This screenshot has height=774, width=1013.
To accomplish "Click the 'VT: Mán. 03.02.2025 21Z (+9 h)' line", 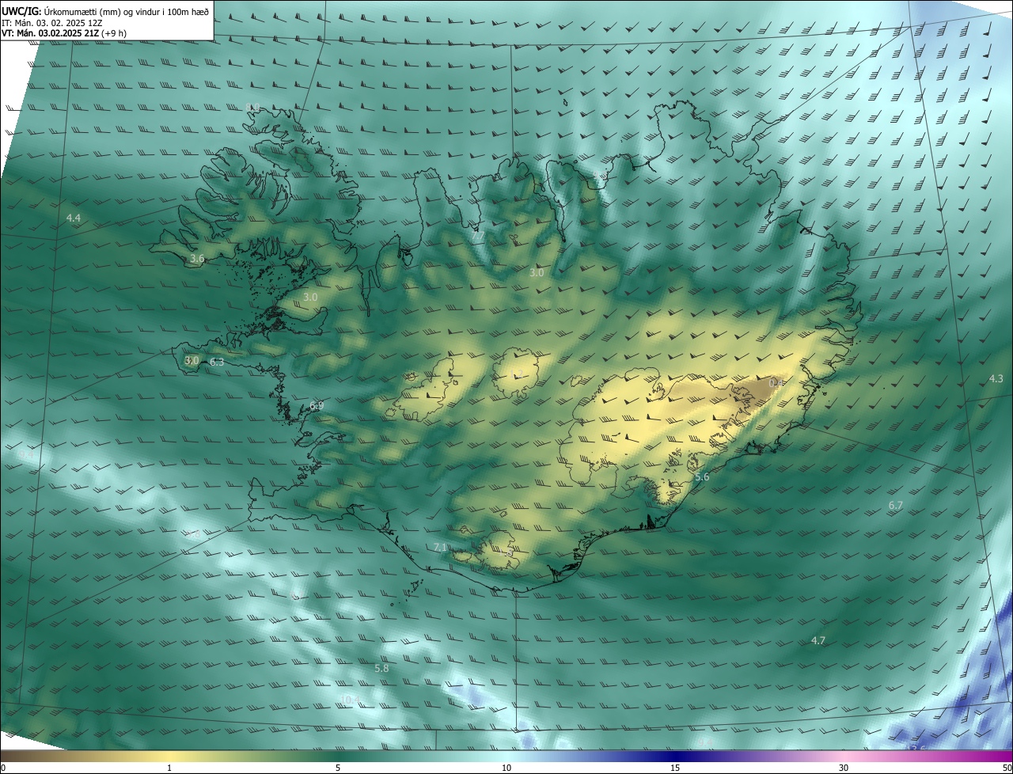I will [x=64, y=33].
